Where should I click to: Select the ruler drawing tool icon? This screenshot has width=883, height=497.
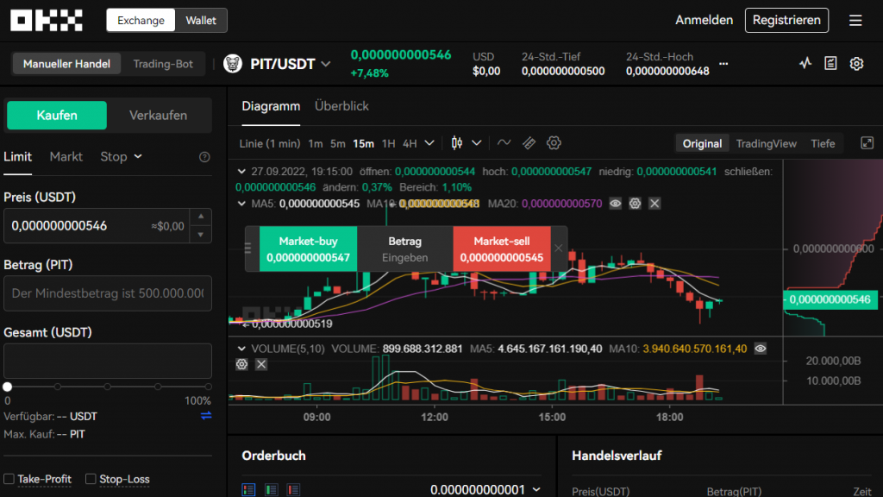coord(529,143)
